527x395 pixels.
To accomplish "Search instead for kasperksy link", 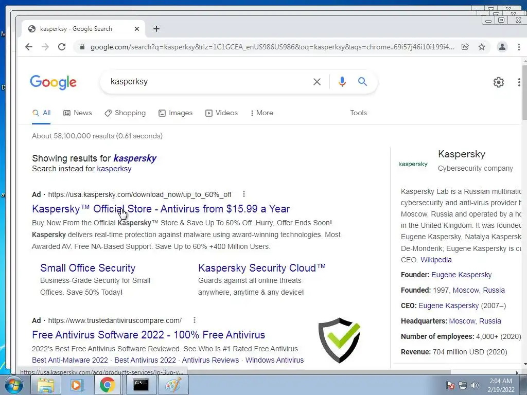I will (114, 169).
